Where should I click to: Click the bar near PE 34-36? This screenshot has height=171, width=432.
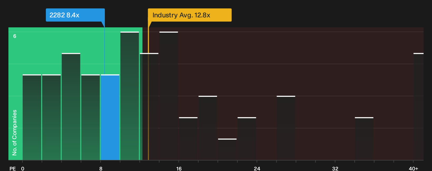[364, 139]
